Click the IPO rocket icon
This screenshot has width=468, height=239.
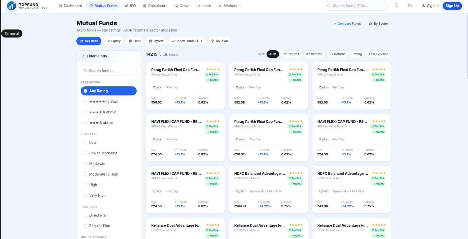pyautogui.click(x=127, y=6)
